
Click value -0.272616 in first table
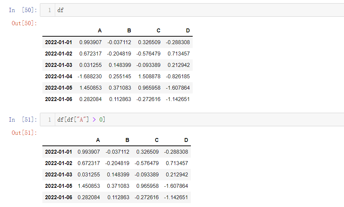tap(148, 99)
